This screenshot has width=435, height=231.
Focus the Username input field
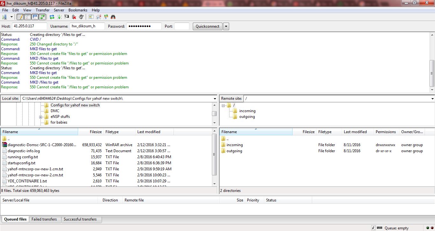(x=87, y=26)
